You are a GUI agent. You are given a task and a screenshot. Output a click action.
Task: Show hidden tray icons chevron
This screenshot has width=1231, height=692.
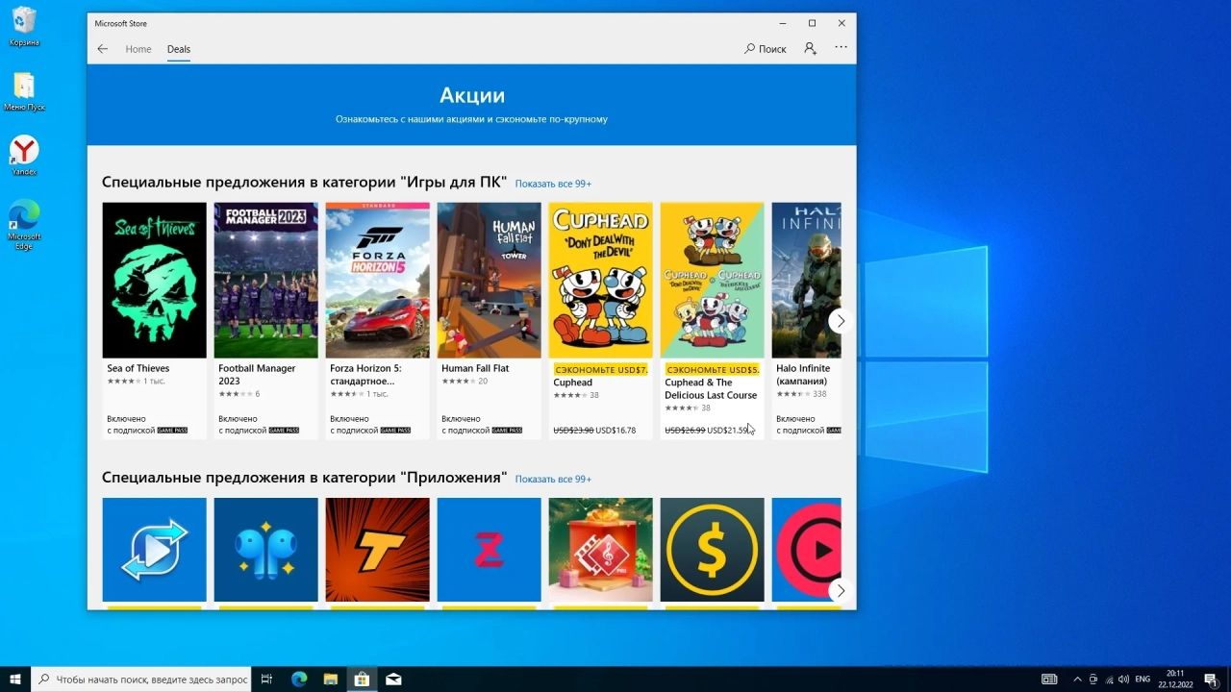coord(1077,680)
